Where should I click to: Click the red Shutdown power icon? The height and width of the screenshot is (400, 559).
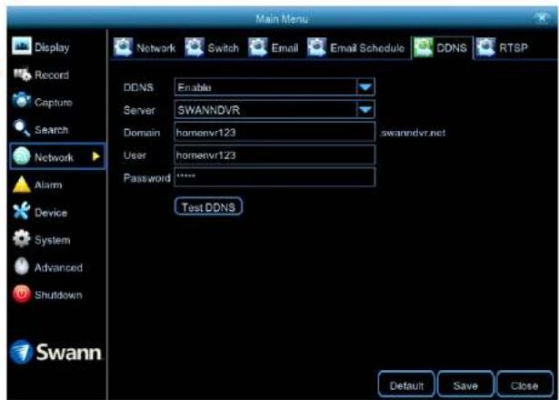[x=22, y=295]
